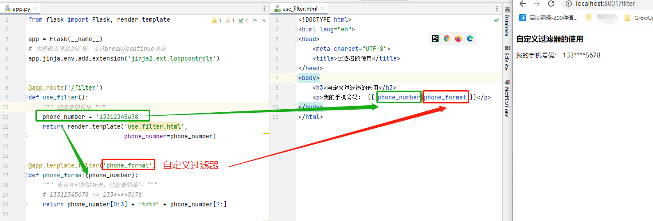The image size is (653, 221).
Task: Open preview in built-in PyCharm browser
Action: click(x=435, y=38)
